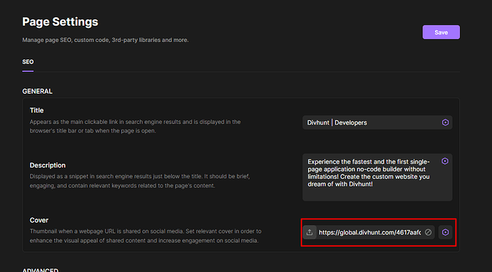The height and width of the screenshot is (272, 492).
Task: Click the bold Description setting label
Action: tap(48, 165)
